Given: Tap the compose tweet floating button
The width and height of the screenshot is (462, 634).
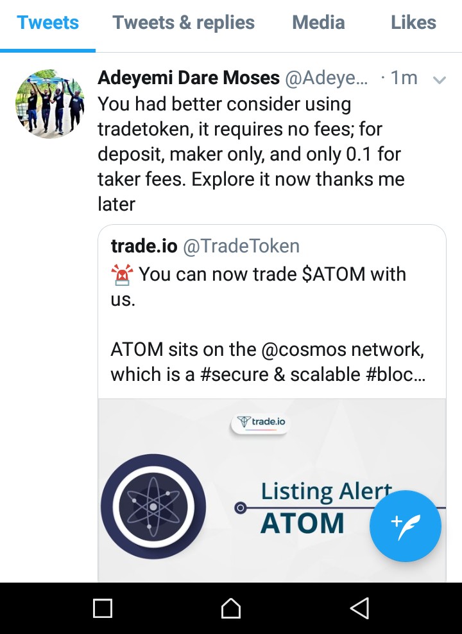Looking at the screenshot, I should coord(405,526).
